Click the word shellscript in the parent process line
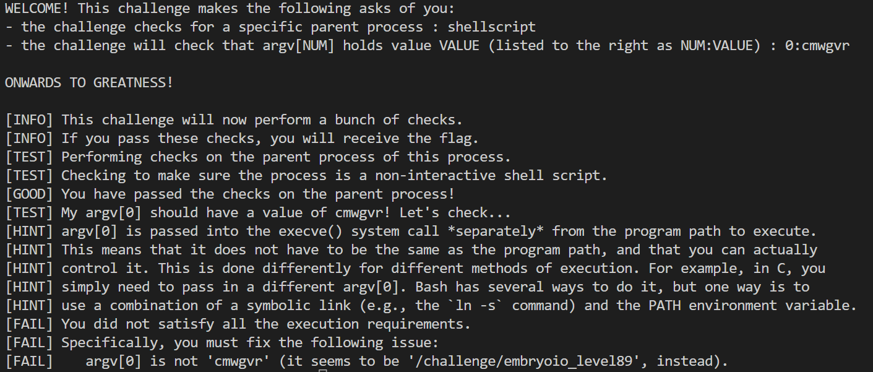 point(491,27)
